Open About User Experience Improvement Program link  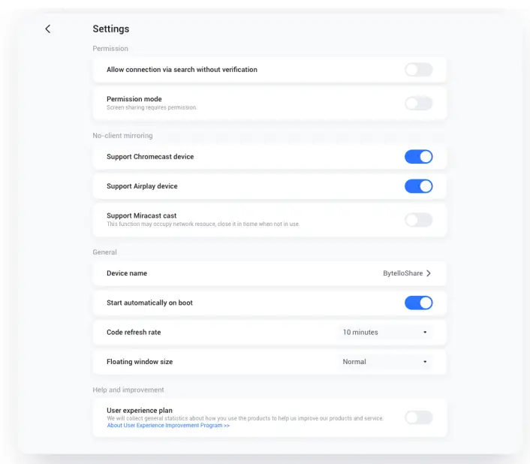(x=168, y=426)
